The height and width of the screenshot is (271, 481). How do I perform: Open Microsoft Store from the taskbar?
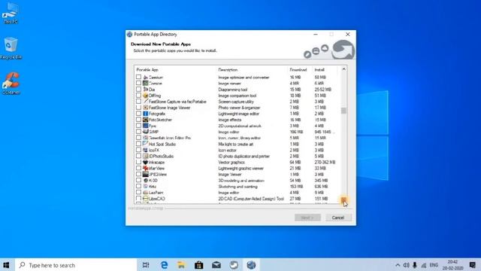[x=198, y=265]
